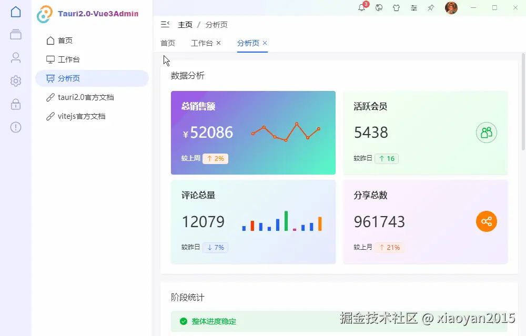Open the language globe icon
The image size is (526, 336).
pos(379,8)
